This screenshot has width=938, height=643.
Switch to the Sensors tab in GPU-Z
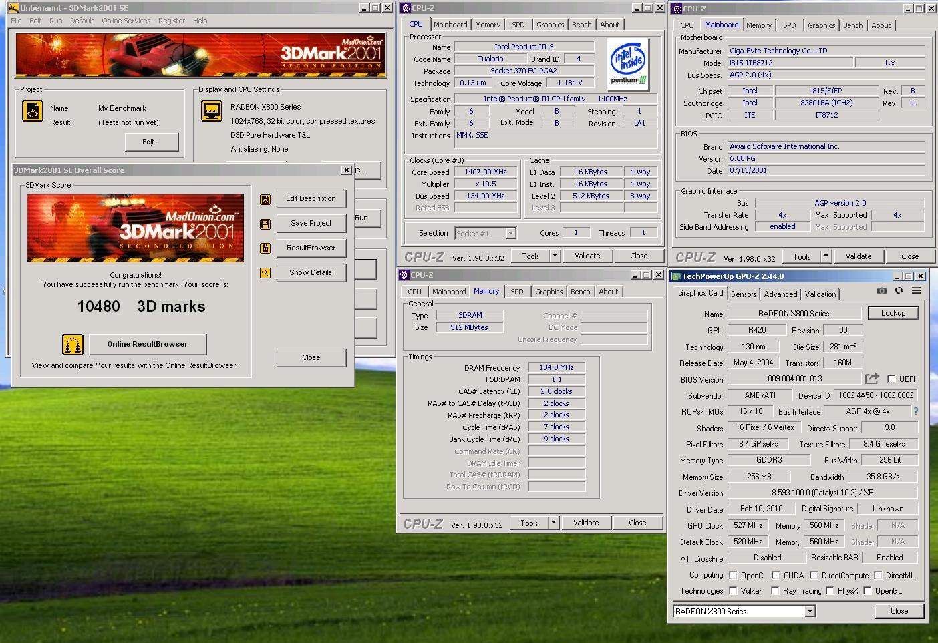click(x=744, y=294)
